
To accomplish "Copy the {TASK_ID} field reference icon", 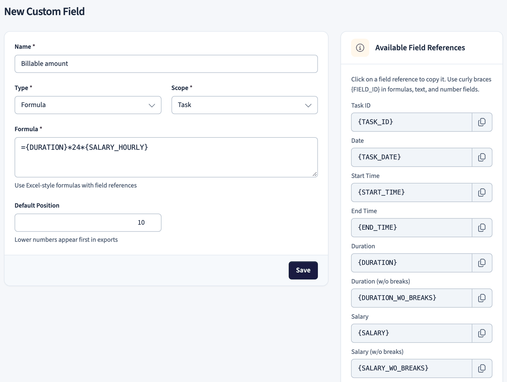I will point(482,122).
